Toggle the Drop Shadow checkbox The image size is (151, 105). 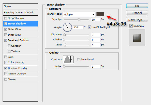[x=6, y=18]
